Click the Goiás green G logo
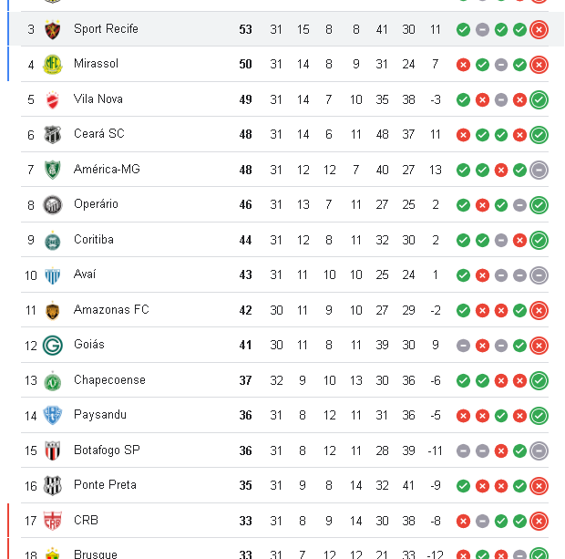The image size is (565, 559). [x=52, y=345]
